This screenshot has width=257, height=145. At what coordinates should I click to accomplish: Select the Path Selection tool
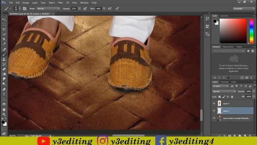[x=4, y=99]
